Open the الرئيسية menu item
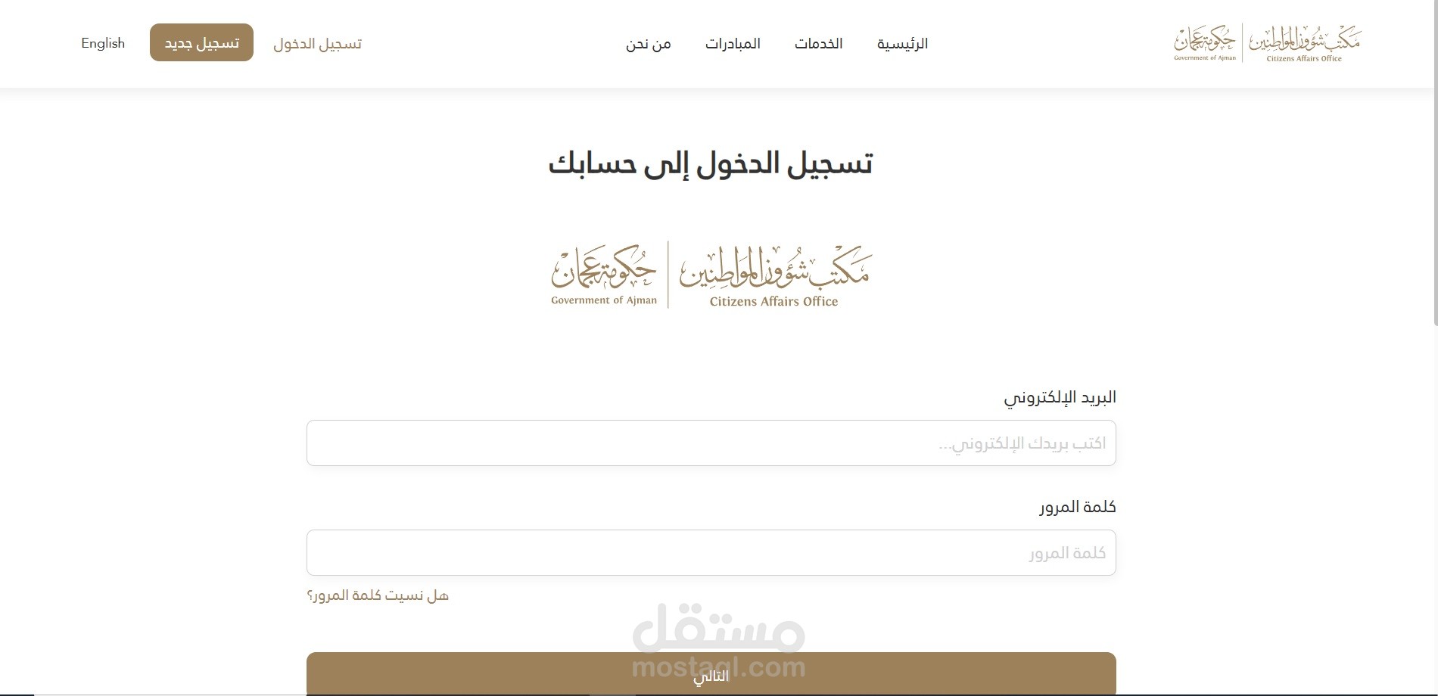Viewport: 1438px width, 696px height. (x=902, y=44)
